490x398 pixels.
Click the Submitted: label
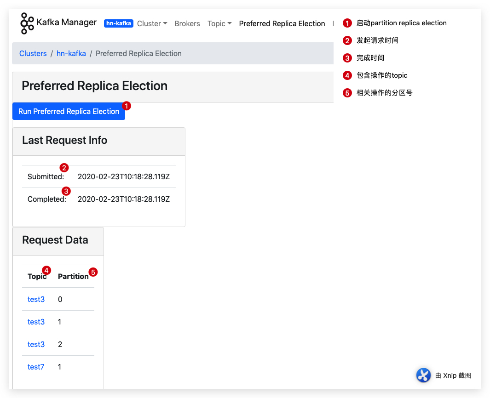(x=46, y=176)
